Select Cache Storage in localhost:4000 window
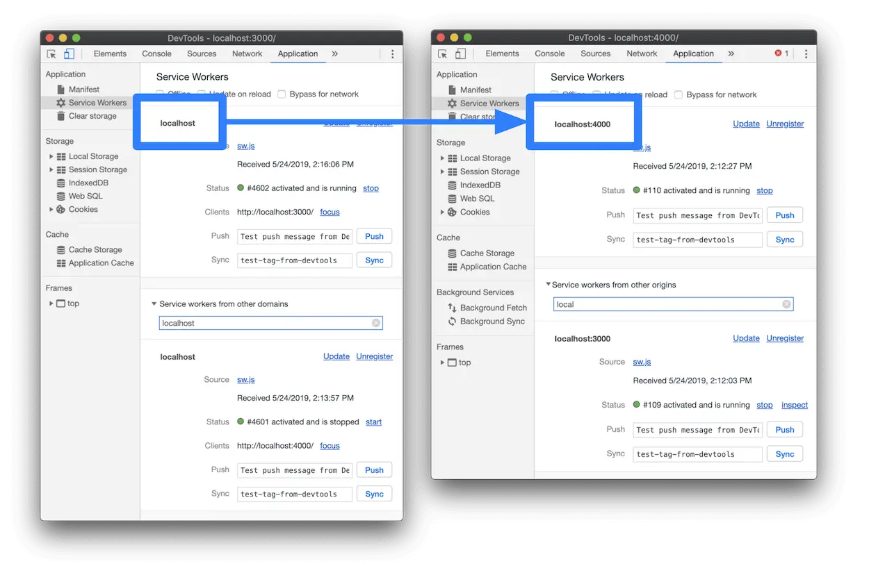This screenshot has width=869, height=575. [487, 253]
